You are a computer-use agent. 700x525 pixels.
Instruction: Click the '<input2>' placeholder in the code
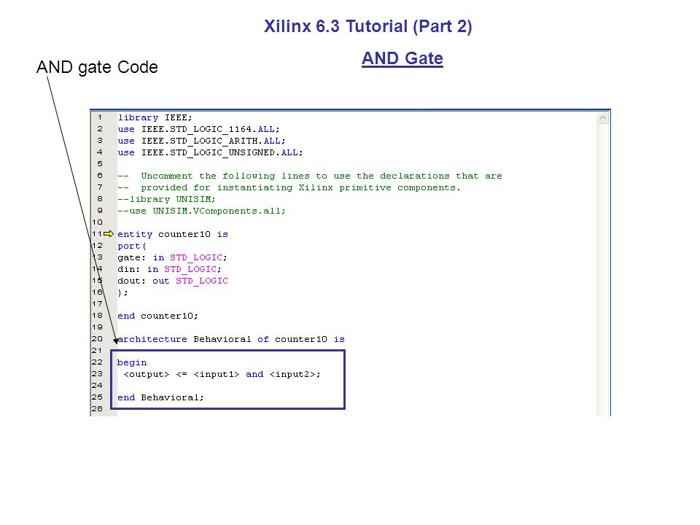click(292, 374)
